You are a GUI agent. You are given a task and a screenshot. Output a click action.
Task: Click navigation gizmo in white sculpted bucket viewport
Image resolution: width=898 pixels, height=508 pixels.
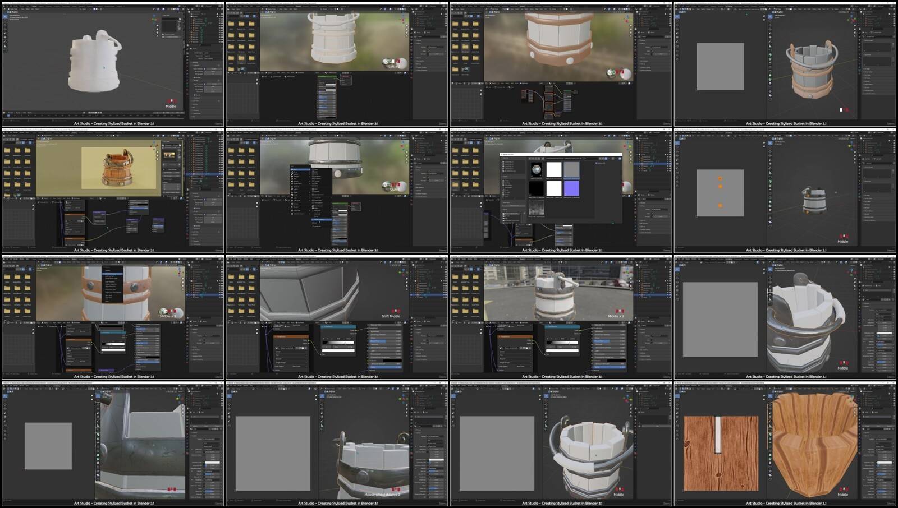tap(154, 19)
